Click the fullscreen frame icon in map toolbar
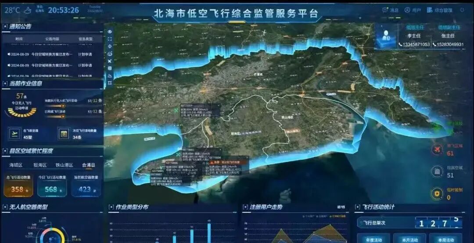The image size is (474, 243). [110, 39]
